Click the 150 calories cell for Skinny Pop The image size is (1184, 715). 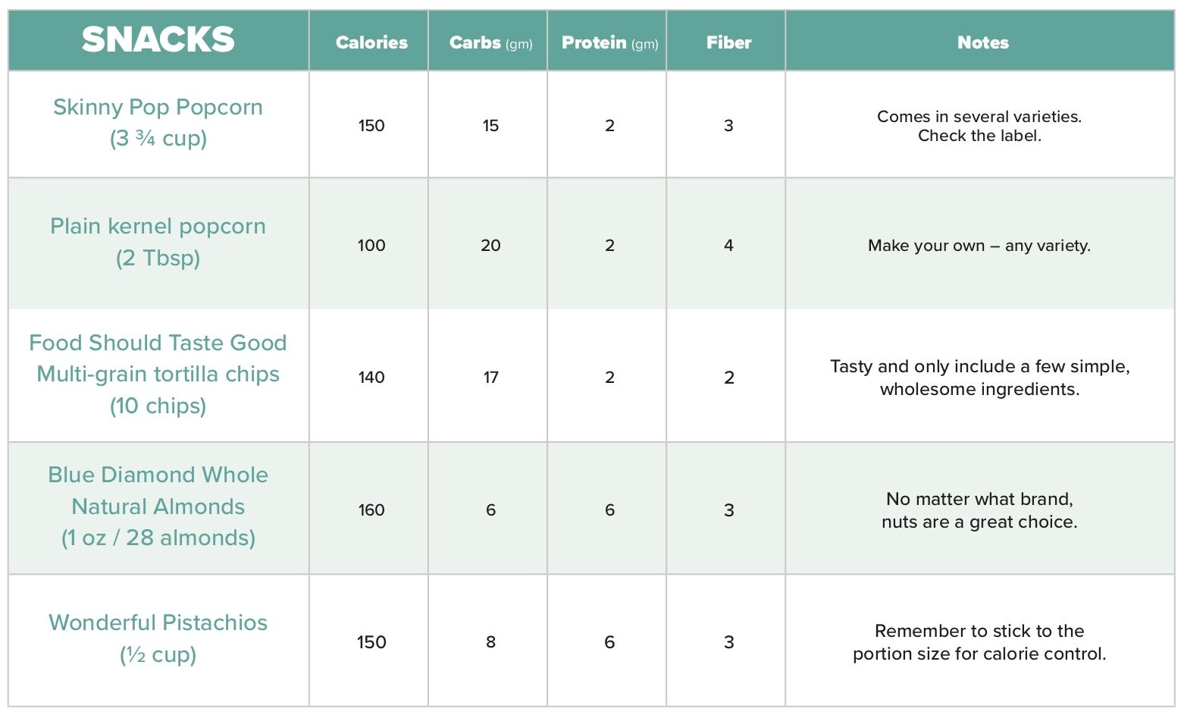[x=371, y=126]
